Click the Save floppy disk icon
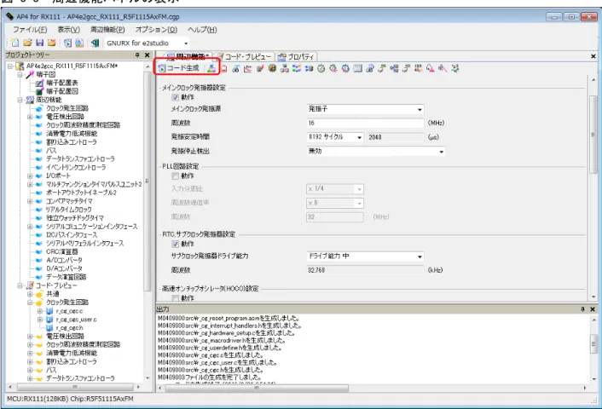602x409 pixels. 39,43
